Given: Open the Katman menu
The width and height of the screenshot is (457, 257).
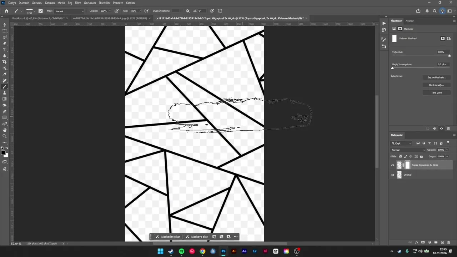Looking at the screenshot, I should [50, 3].
